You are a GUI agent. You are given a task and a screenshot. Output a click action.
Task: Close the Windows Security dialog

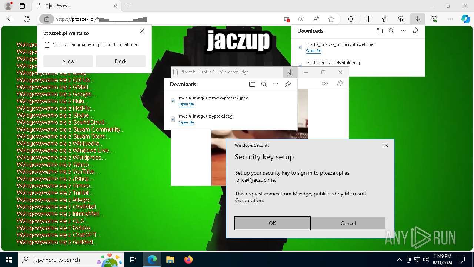(386, 145)
